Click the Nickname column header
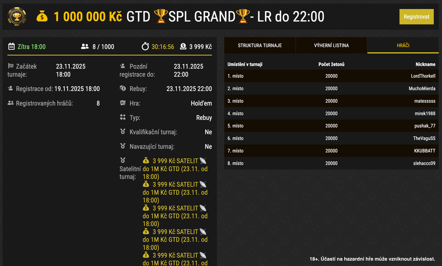Screen dimensions: 442x266 tap(425, 64)
